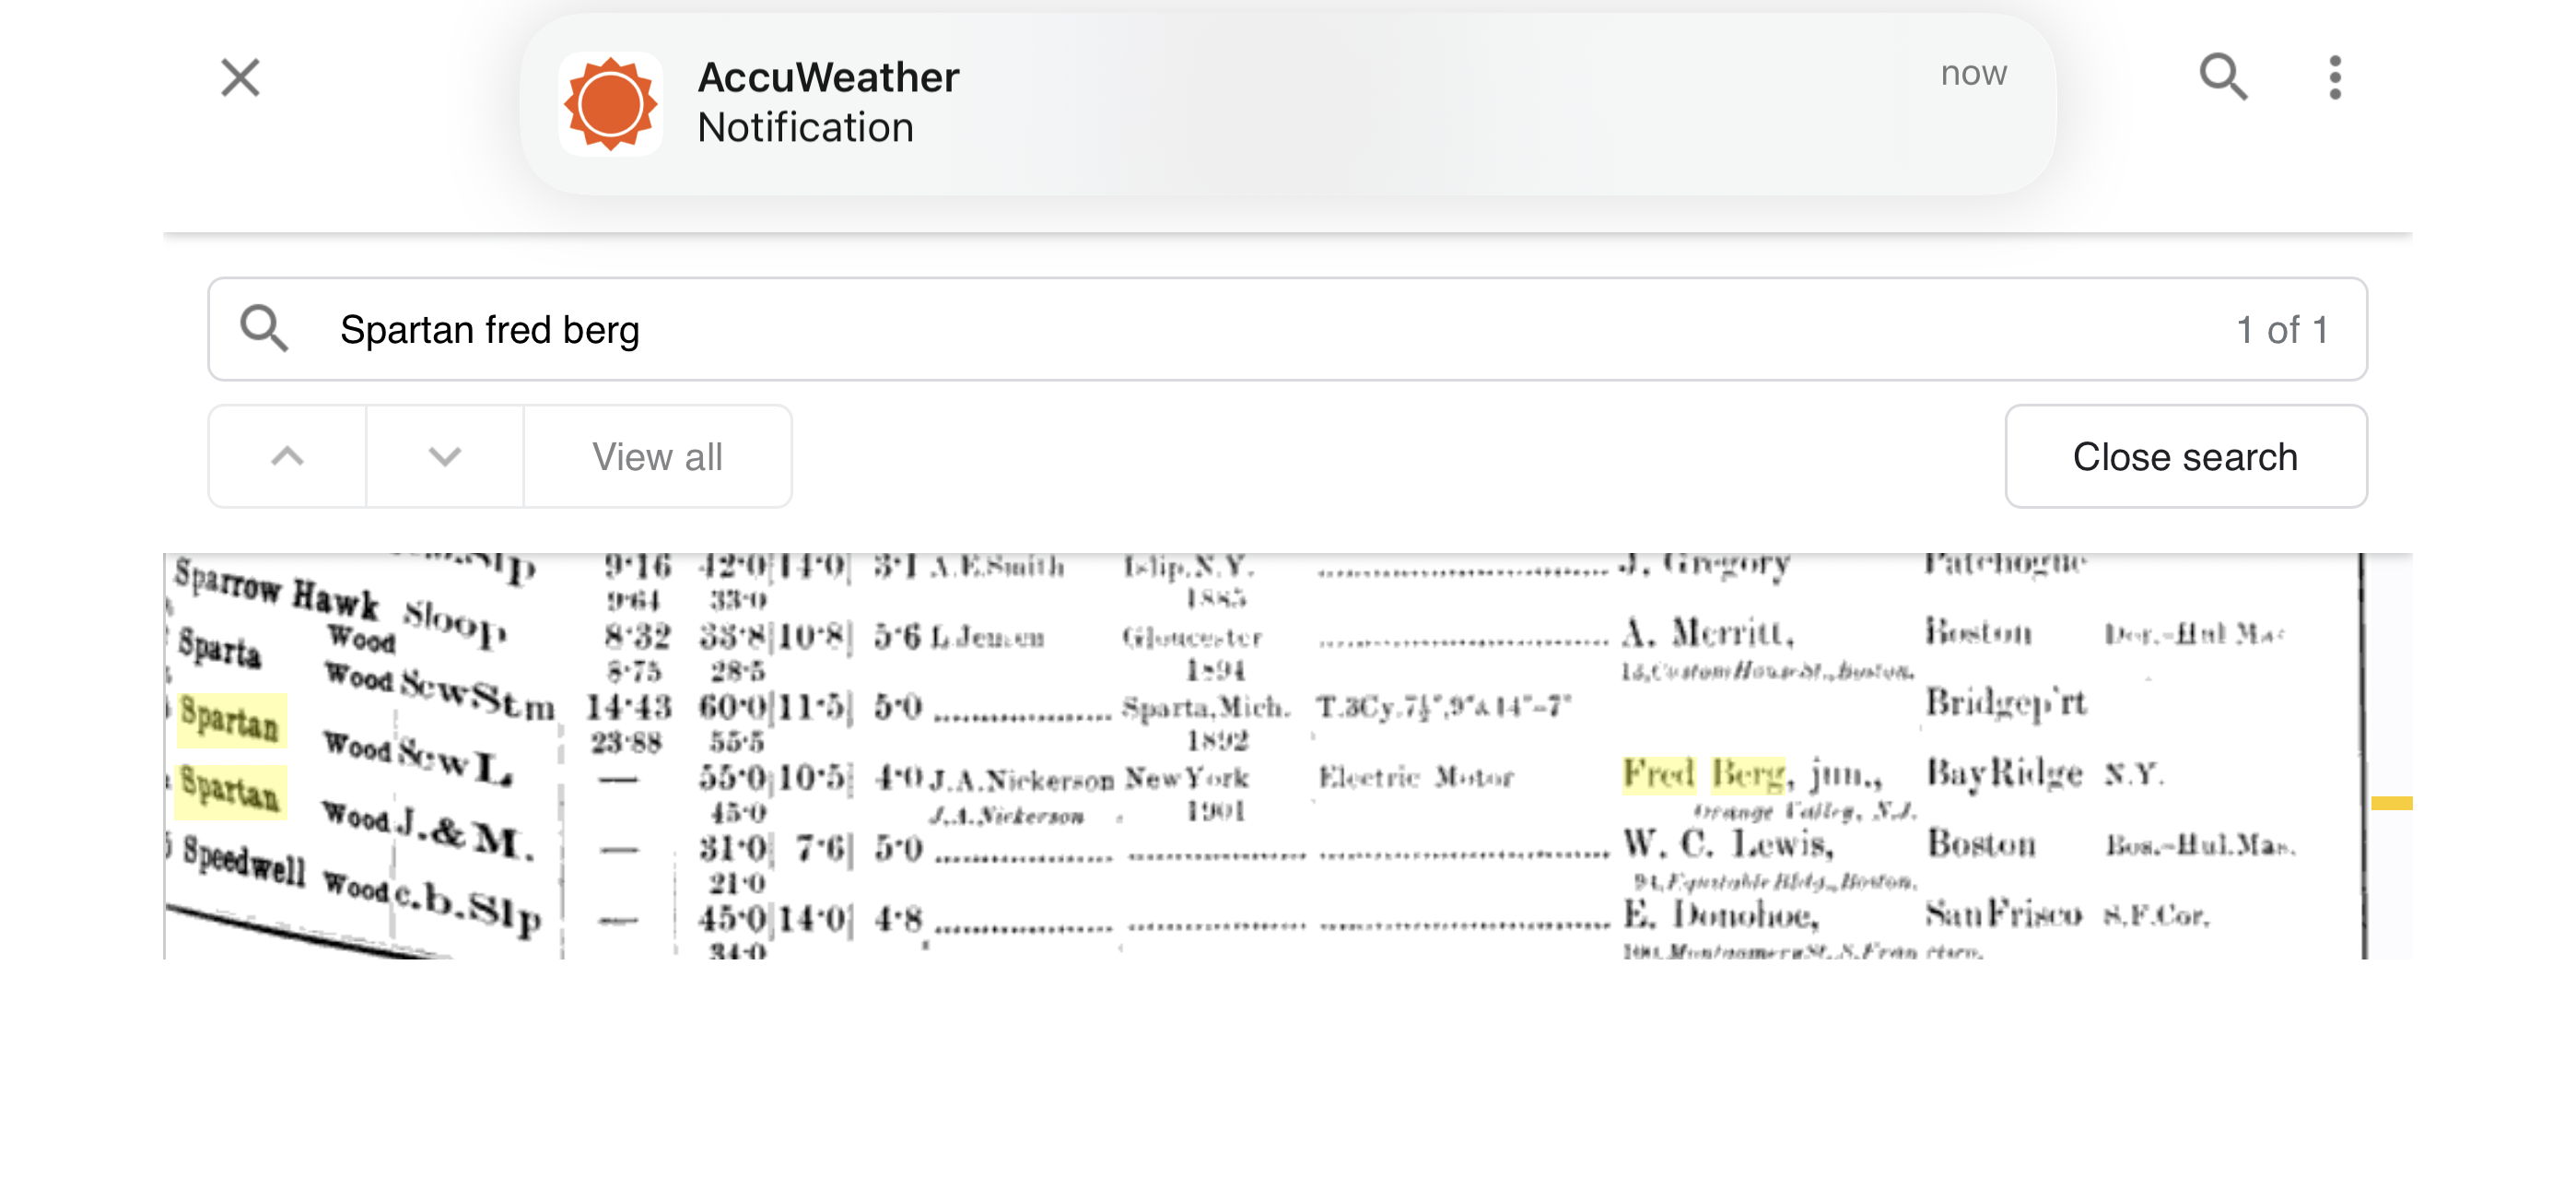The height and width of the screenshot is (1189, 2576).
Task: Go to next search result arrow
Action: point(444,456)
